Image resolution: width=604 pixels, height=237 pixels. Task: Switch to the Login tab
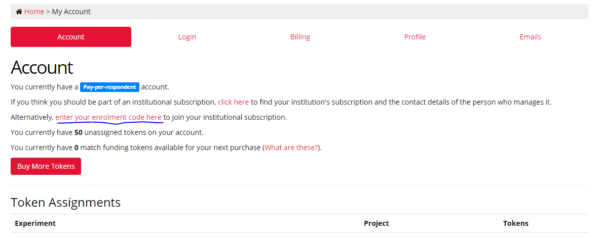(x=187, y=37)
